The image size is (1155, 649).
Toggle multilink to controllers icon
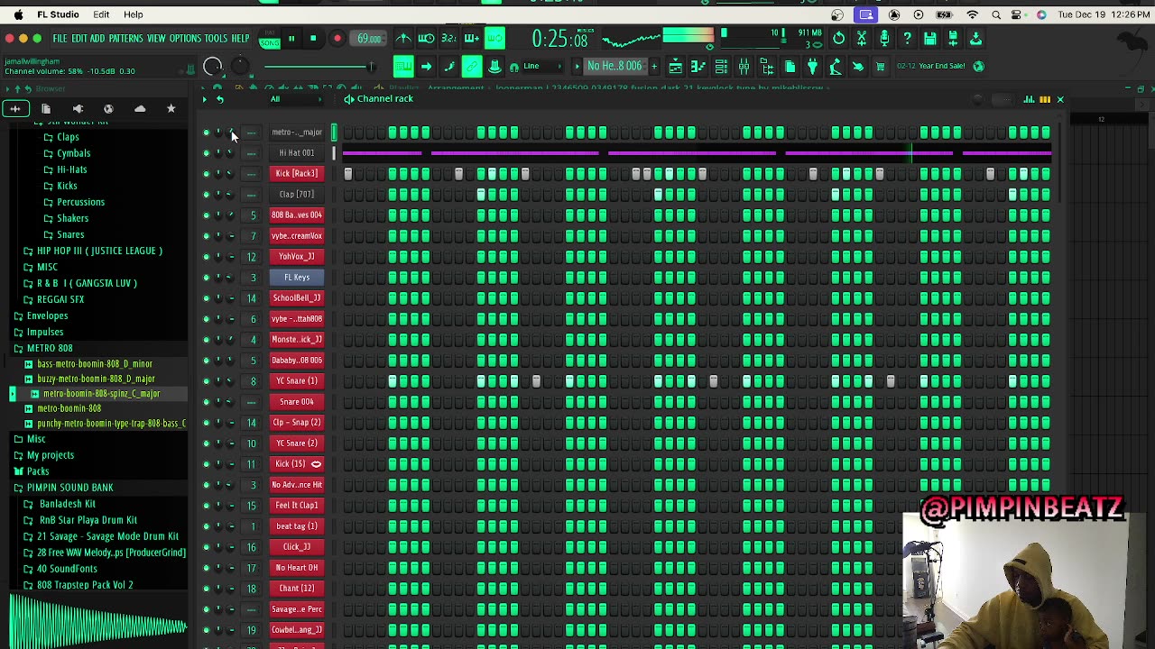coord(494,66)
